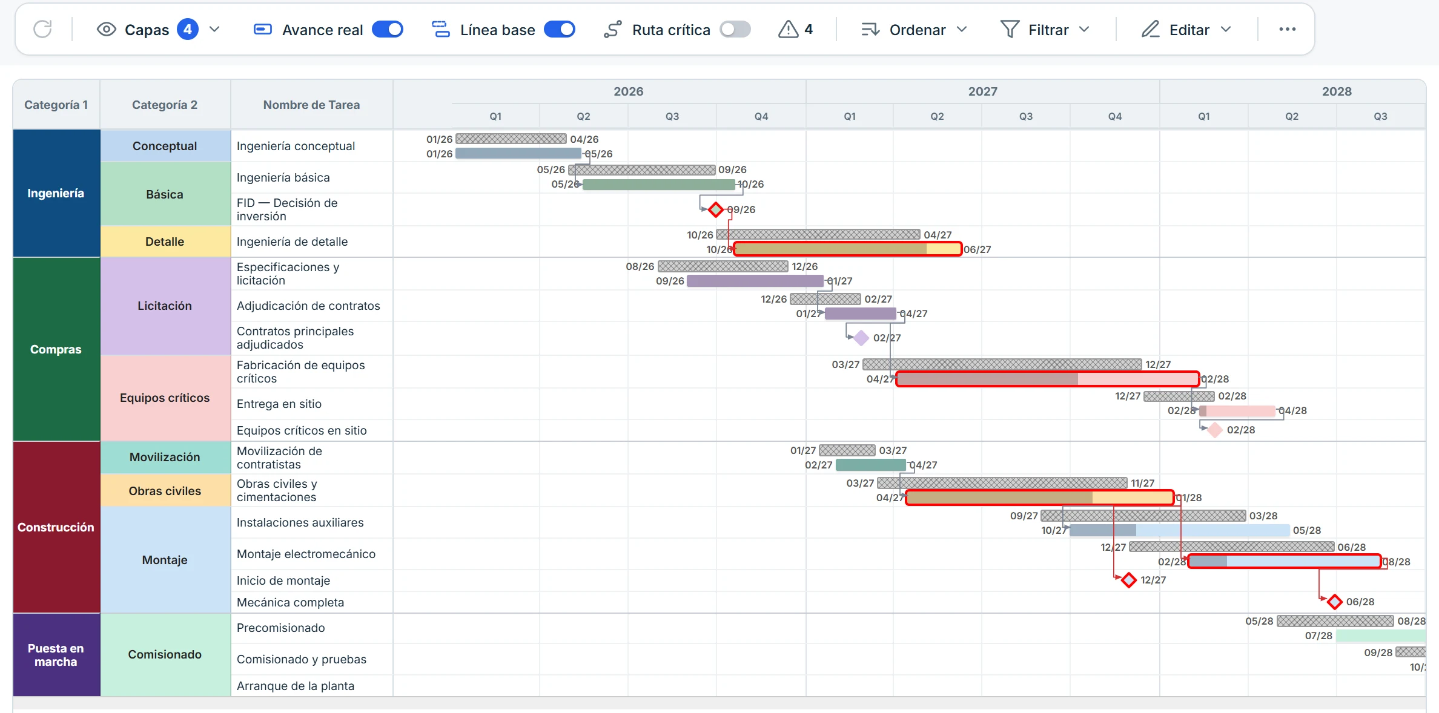Screen dimensions: 1439x713
Task: Click the 2027 year header
Action: [x=982, y=91]
